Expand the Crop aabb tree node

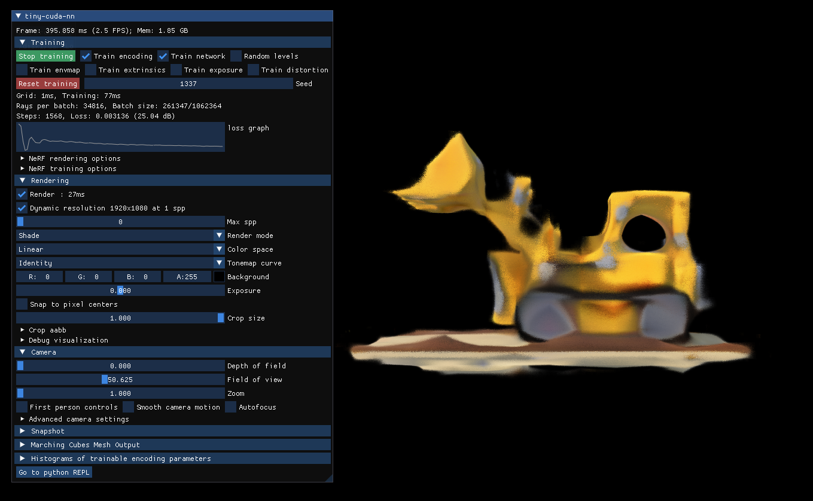pyautogui.click(x=43, y=330)
